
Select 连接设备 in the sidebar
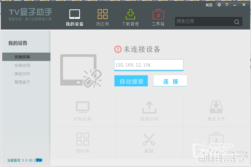click(26, 57)
